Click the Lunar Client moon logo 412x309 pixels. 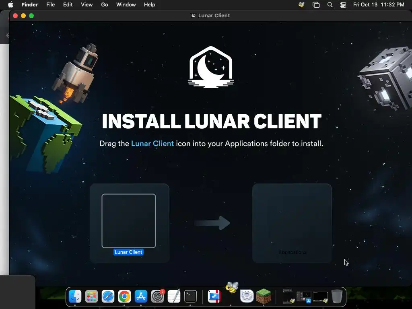(x=211, y=67)
